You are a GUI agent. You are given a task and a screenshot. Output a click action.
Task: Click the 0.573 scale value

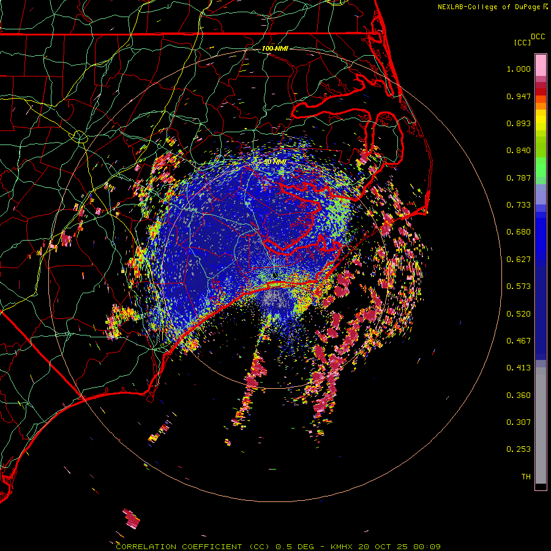pos(519,287)
